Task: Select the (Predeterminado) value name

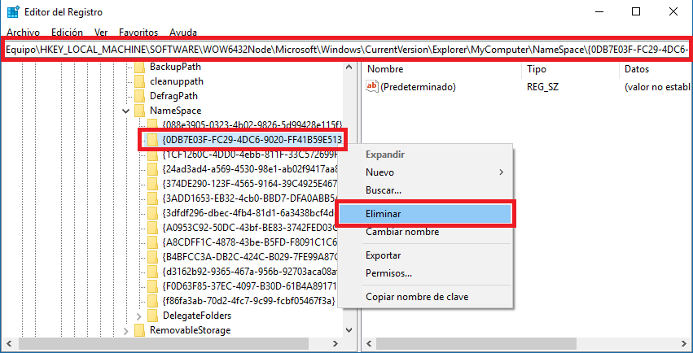Action: (418, 87)
